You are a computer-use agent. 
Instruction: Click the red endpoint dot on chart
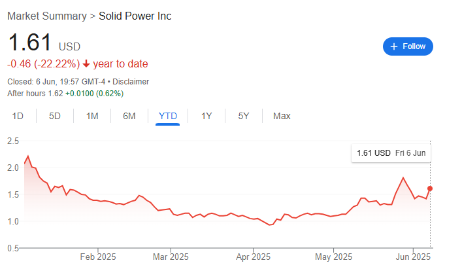(x=430, y=188)
